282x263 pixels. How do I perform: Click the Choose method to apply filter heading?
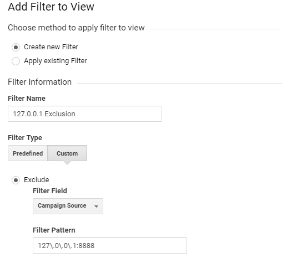(x=76, y=28)
